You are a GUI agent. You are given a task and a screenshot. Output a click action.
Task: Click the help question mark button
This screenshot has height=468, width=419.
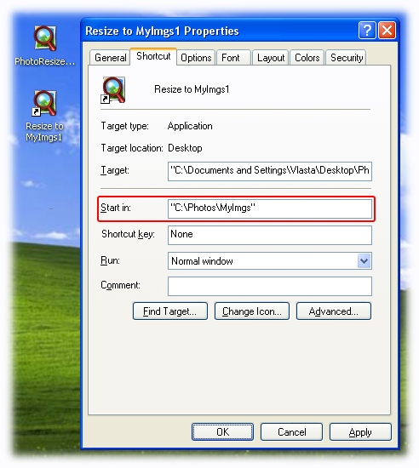click(x=367, y=31)
